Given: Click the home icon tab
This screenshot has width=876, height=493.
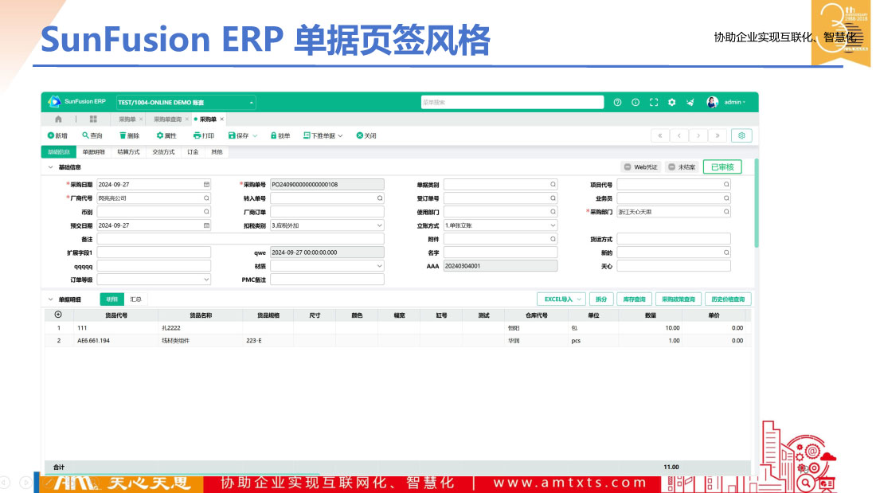Looking at the screenshot, I should 59,119.
